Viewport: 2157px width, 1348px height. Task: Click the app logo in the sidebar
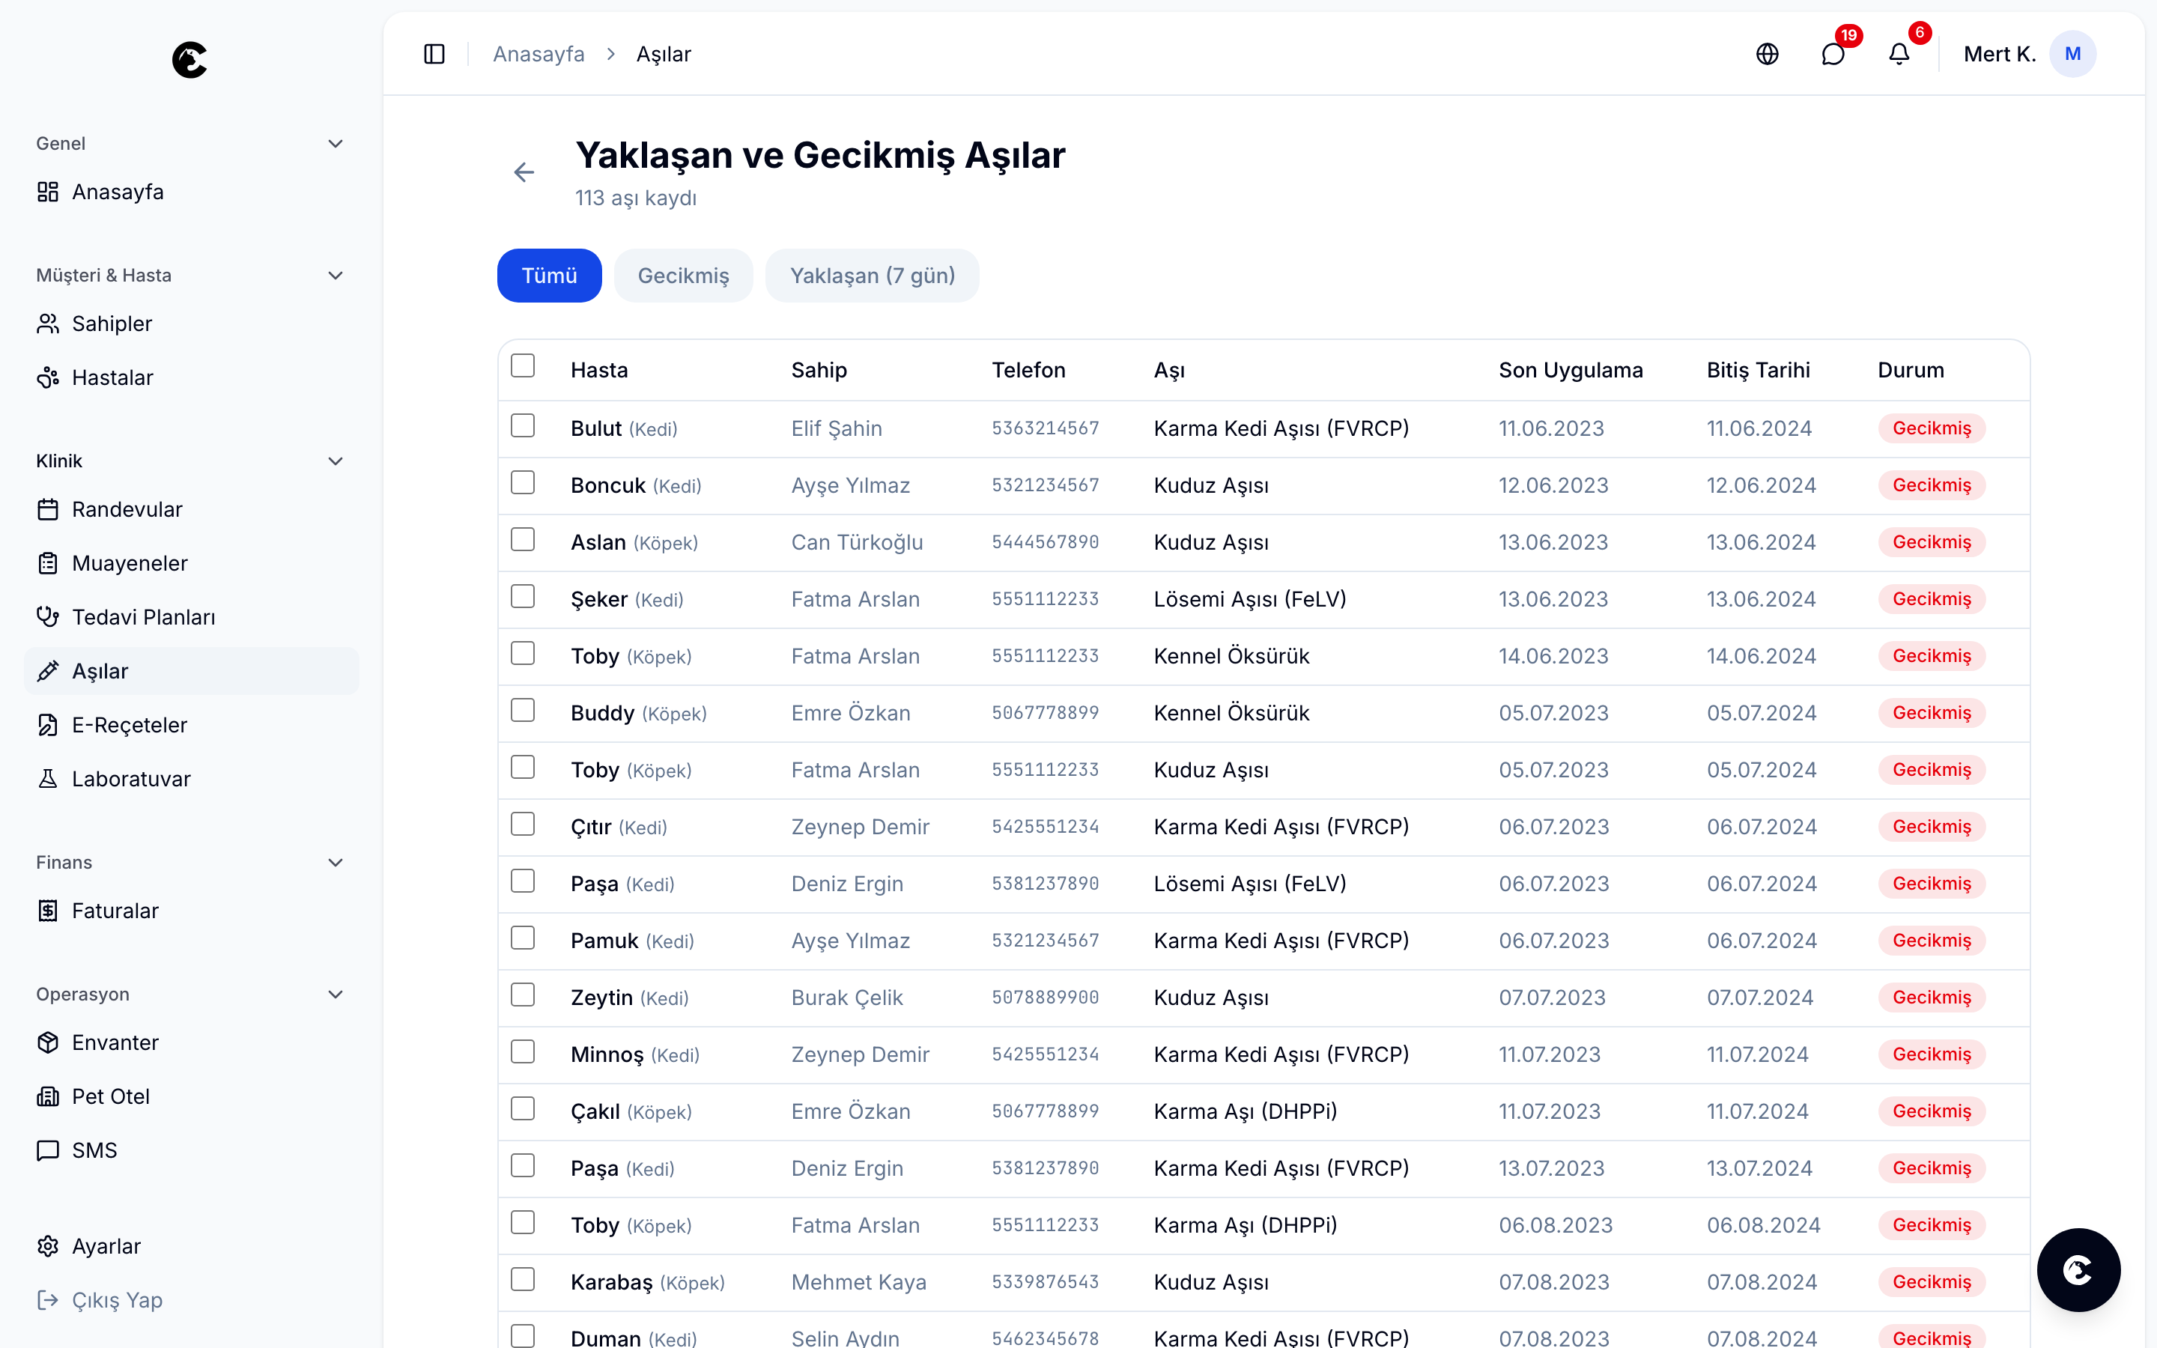tap(189, 60)
